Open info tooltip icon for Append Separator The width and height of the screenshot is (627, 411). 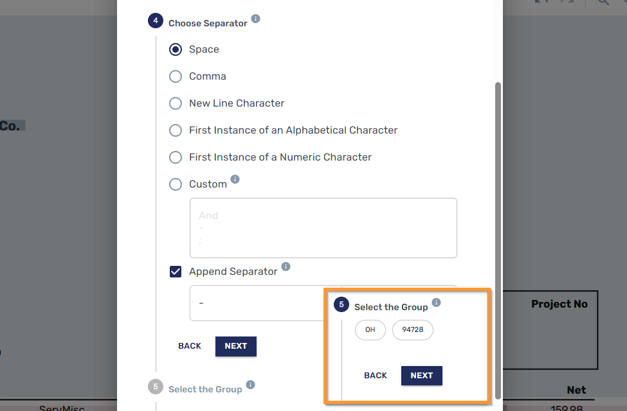[x=286, y=267]
